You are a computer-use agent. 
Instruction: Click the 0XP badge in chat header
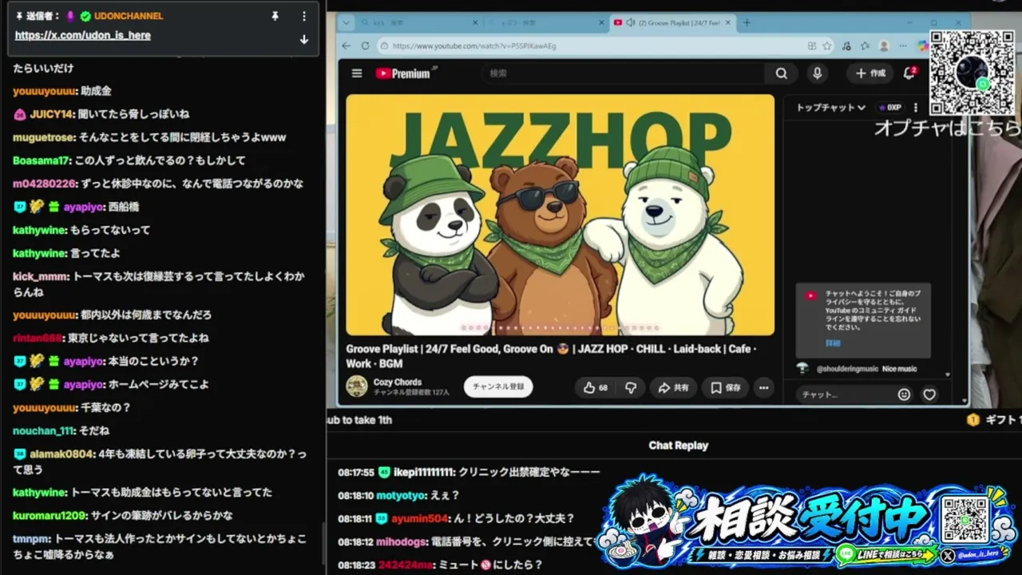click(889, 107)
